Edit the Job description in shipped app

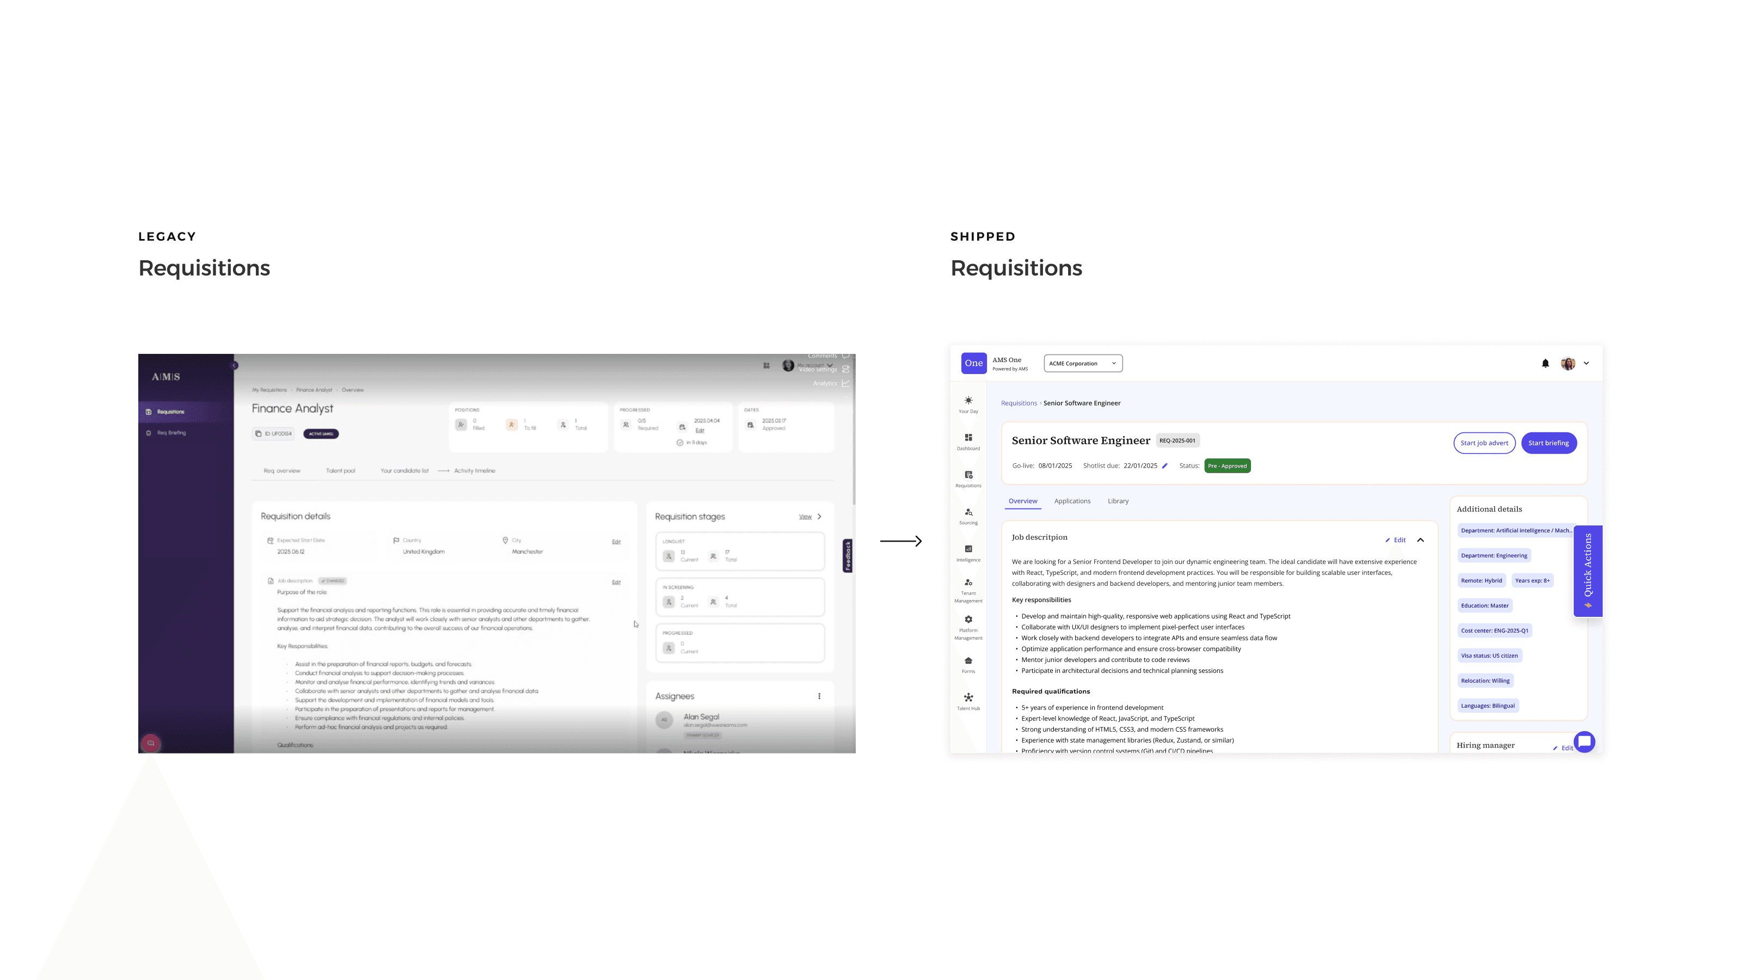pyautogui.click(x=1396, y=540)
